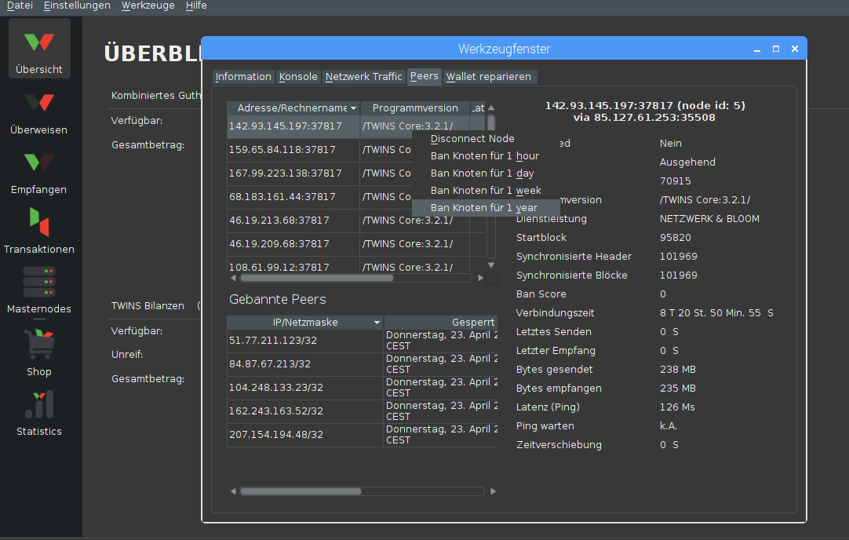Select the Peers tab
This screenshot has width=849, height=540.
pyautogui.click(x=424, y=76)
